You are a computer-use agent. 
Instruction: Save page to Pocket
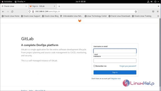click(153, 12)
